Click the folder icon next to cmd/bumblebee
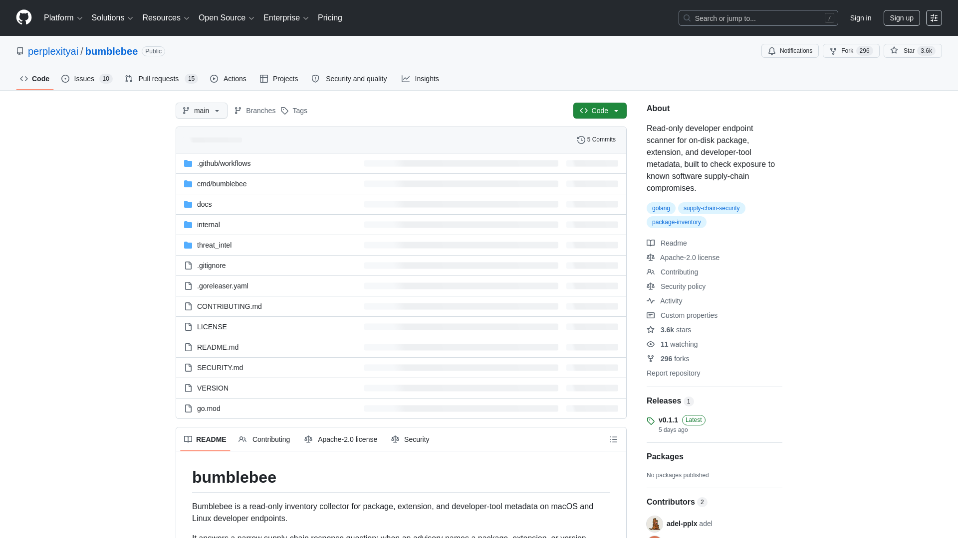Screen dimensions: 958x538 [188, 184]
